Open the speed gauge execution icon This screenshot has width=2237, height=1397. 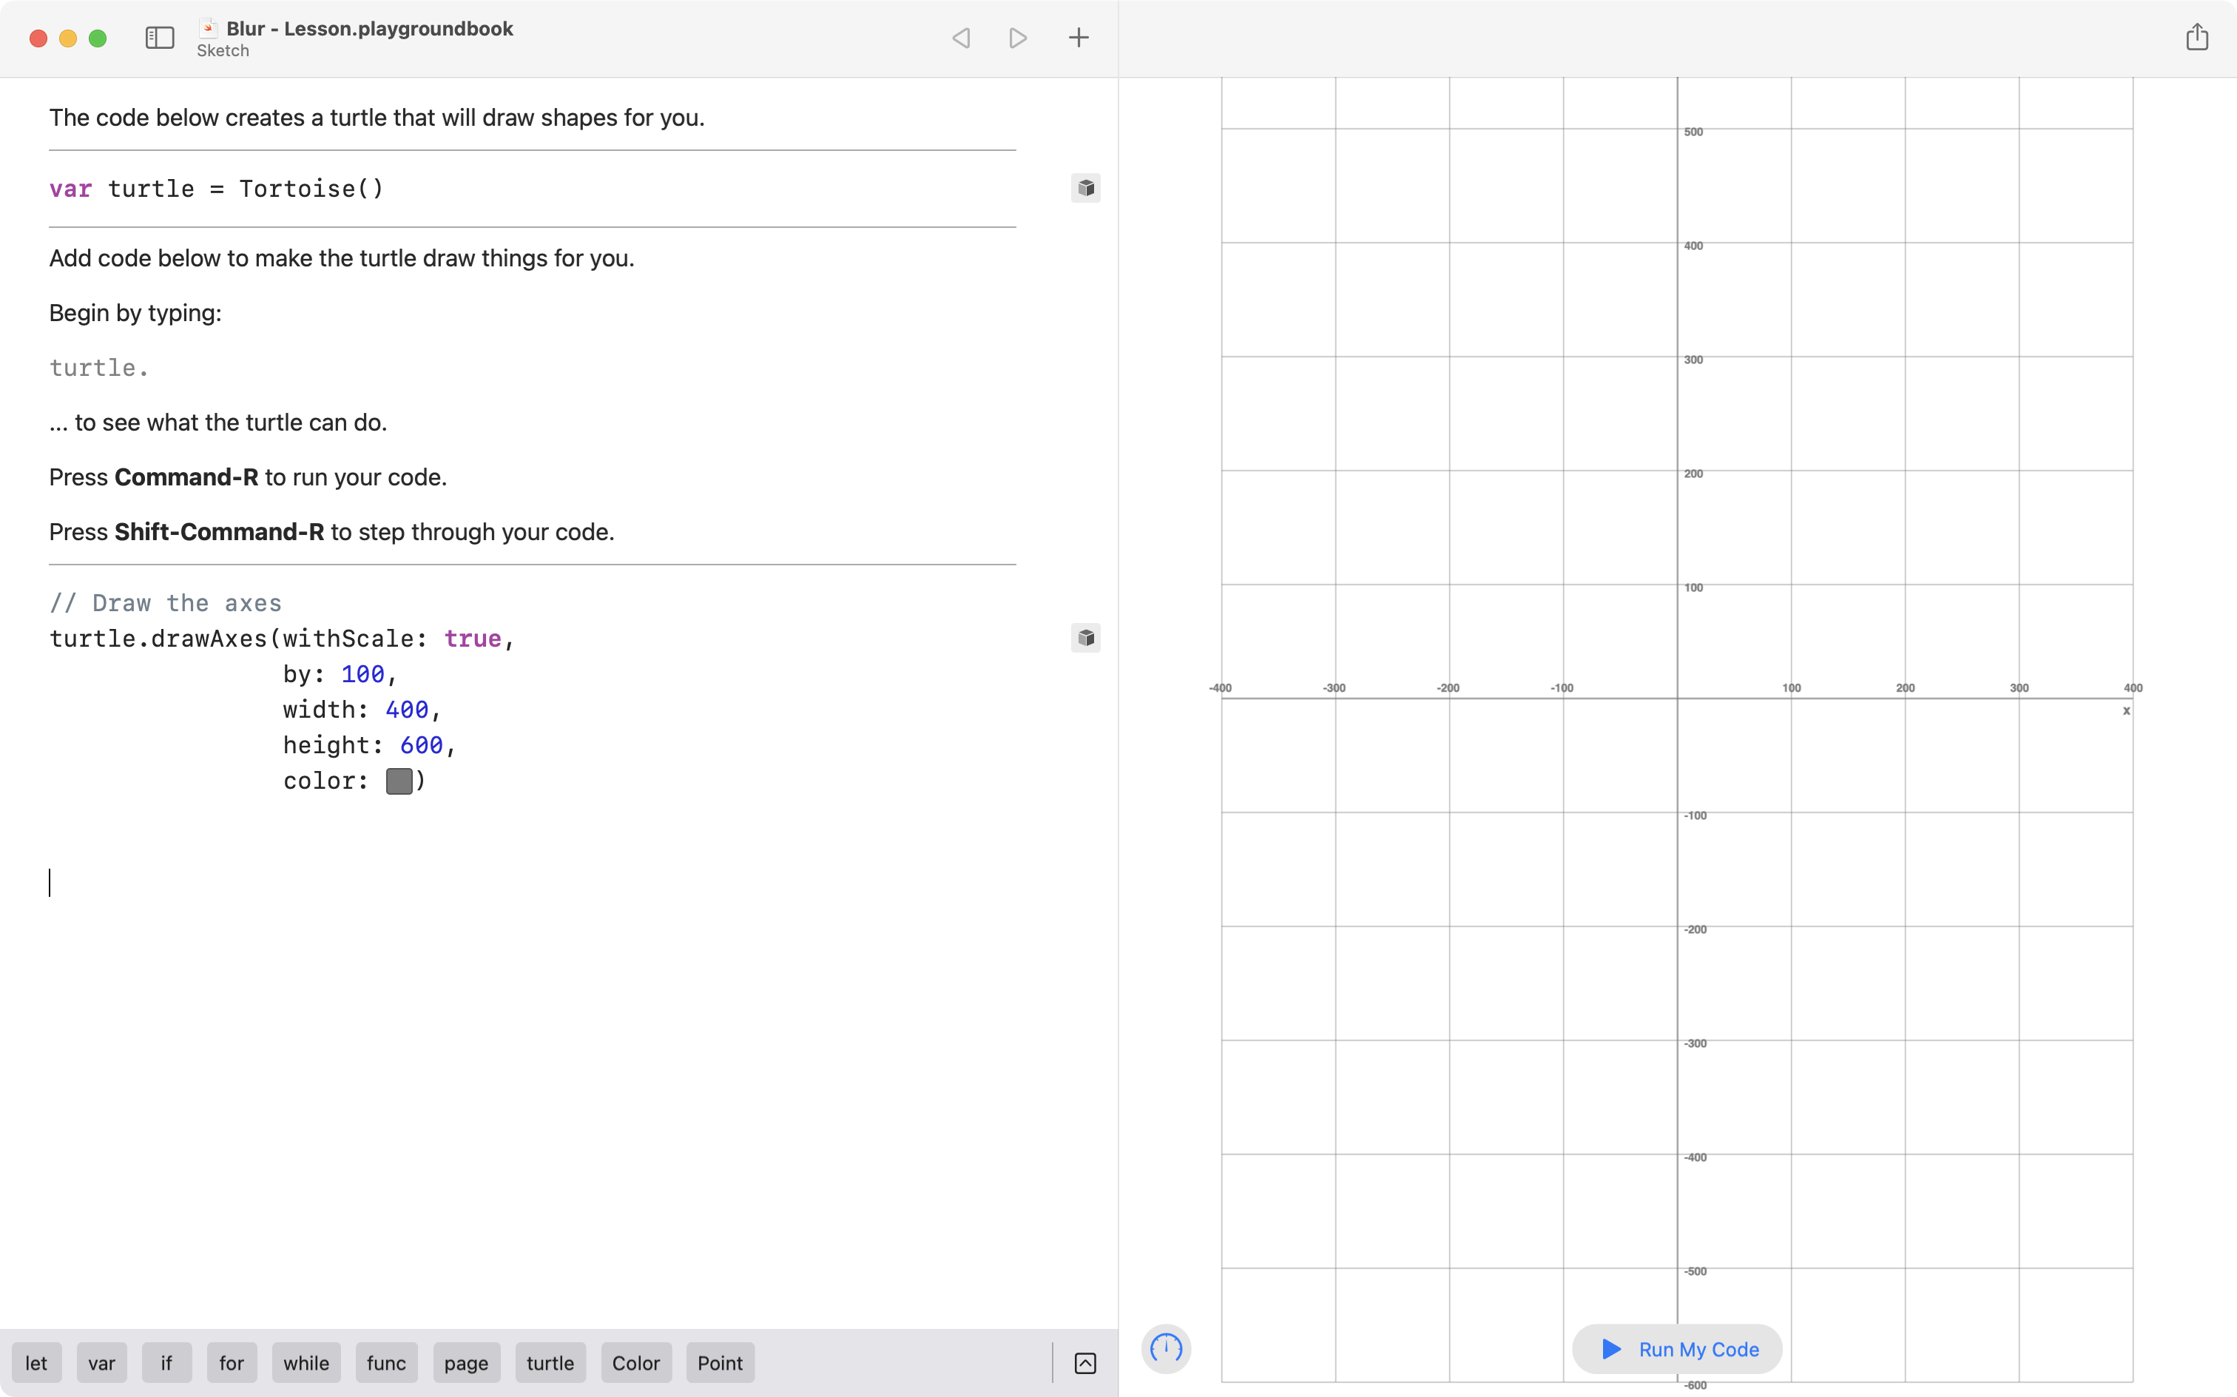tap(1166, 1348)
